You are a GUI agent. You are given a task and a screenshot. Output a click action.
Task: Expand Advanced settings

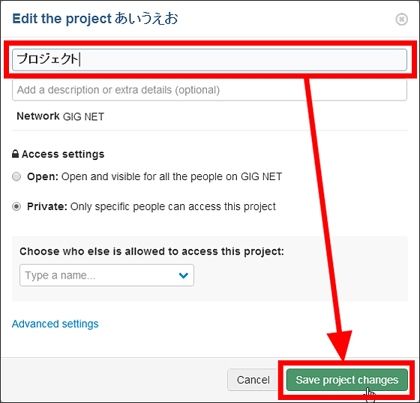pyautogui.click(x=55, y=324)
